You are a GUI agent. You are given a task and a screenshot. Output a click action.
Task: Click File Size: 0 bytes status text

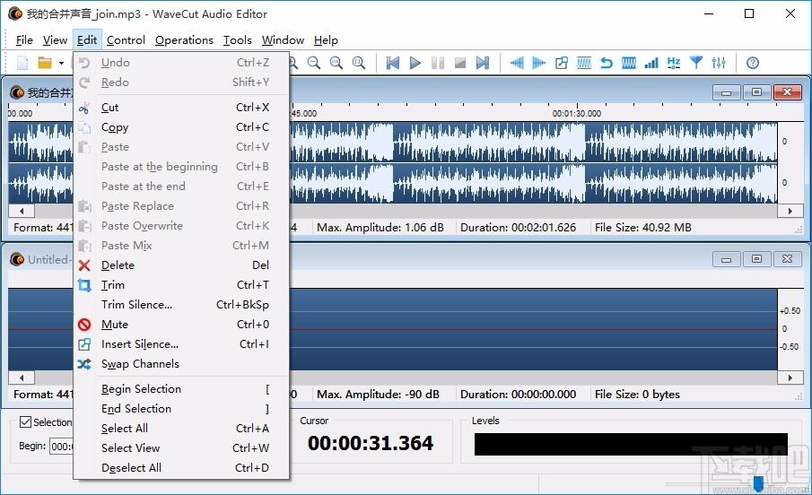[x=637, y=394]
